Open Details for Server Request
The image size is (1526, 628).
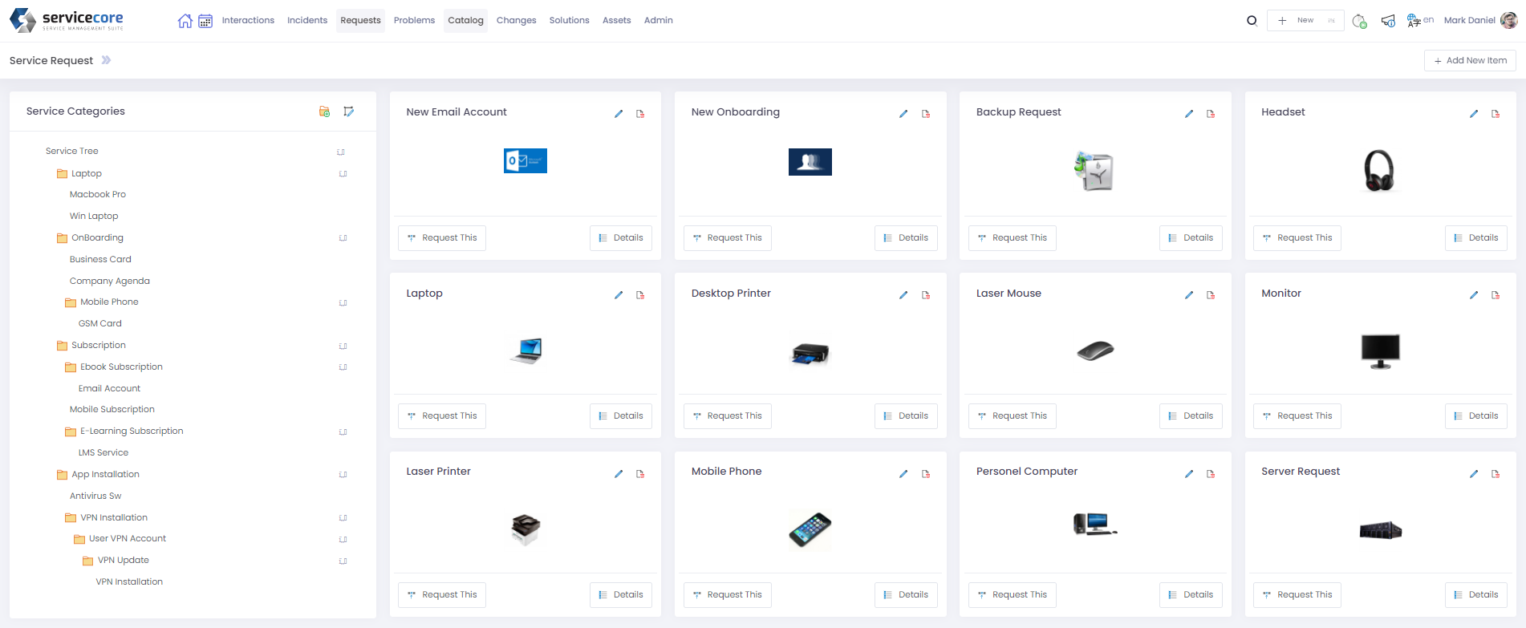(1476, 594)
